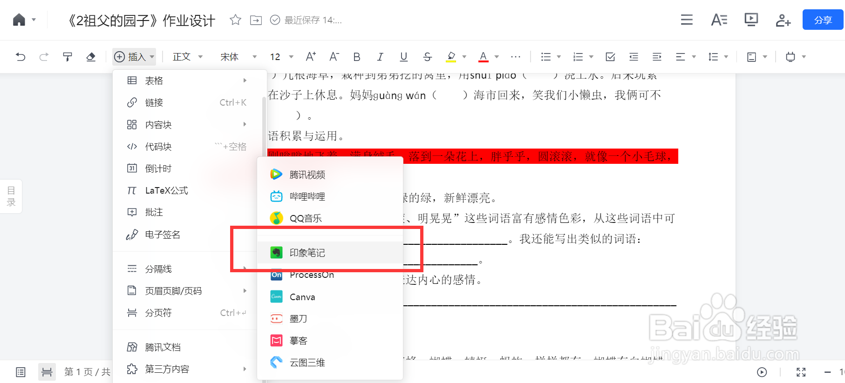Image resolution: width=845 pixels, height=383 pixels.
Task: Choose Canva from the submenu
Action: point(330,297)
